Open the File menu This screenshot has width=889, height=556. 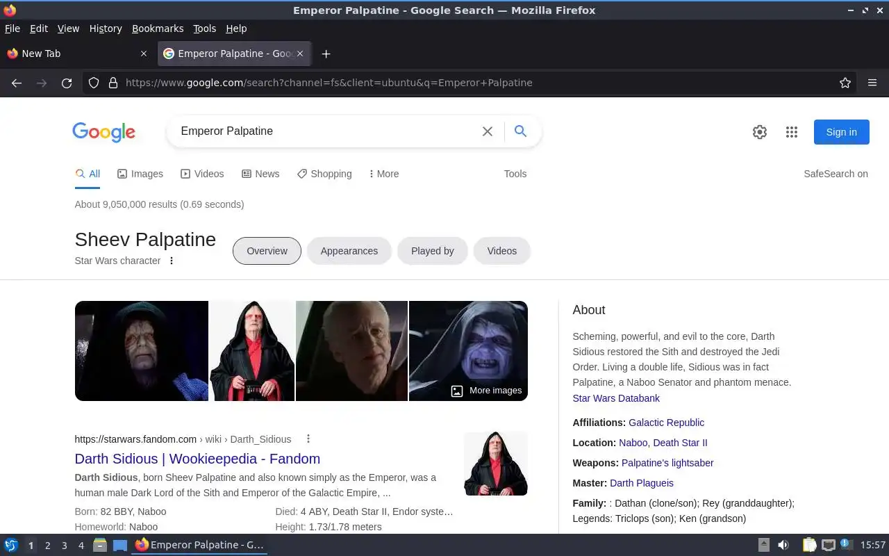tap(13, 28)
